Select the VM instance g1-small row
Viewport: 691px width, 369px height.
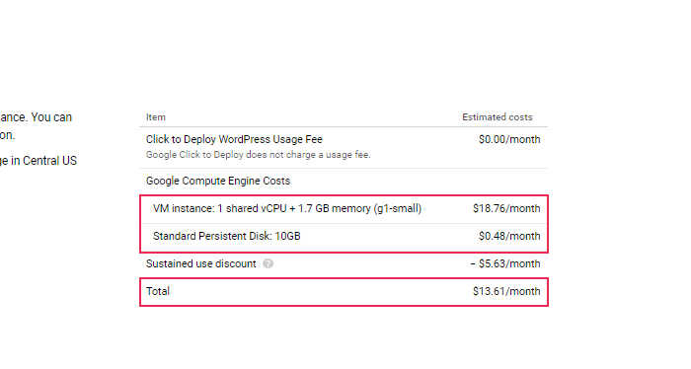tap(344, 209)
